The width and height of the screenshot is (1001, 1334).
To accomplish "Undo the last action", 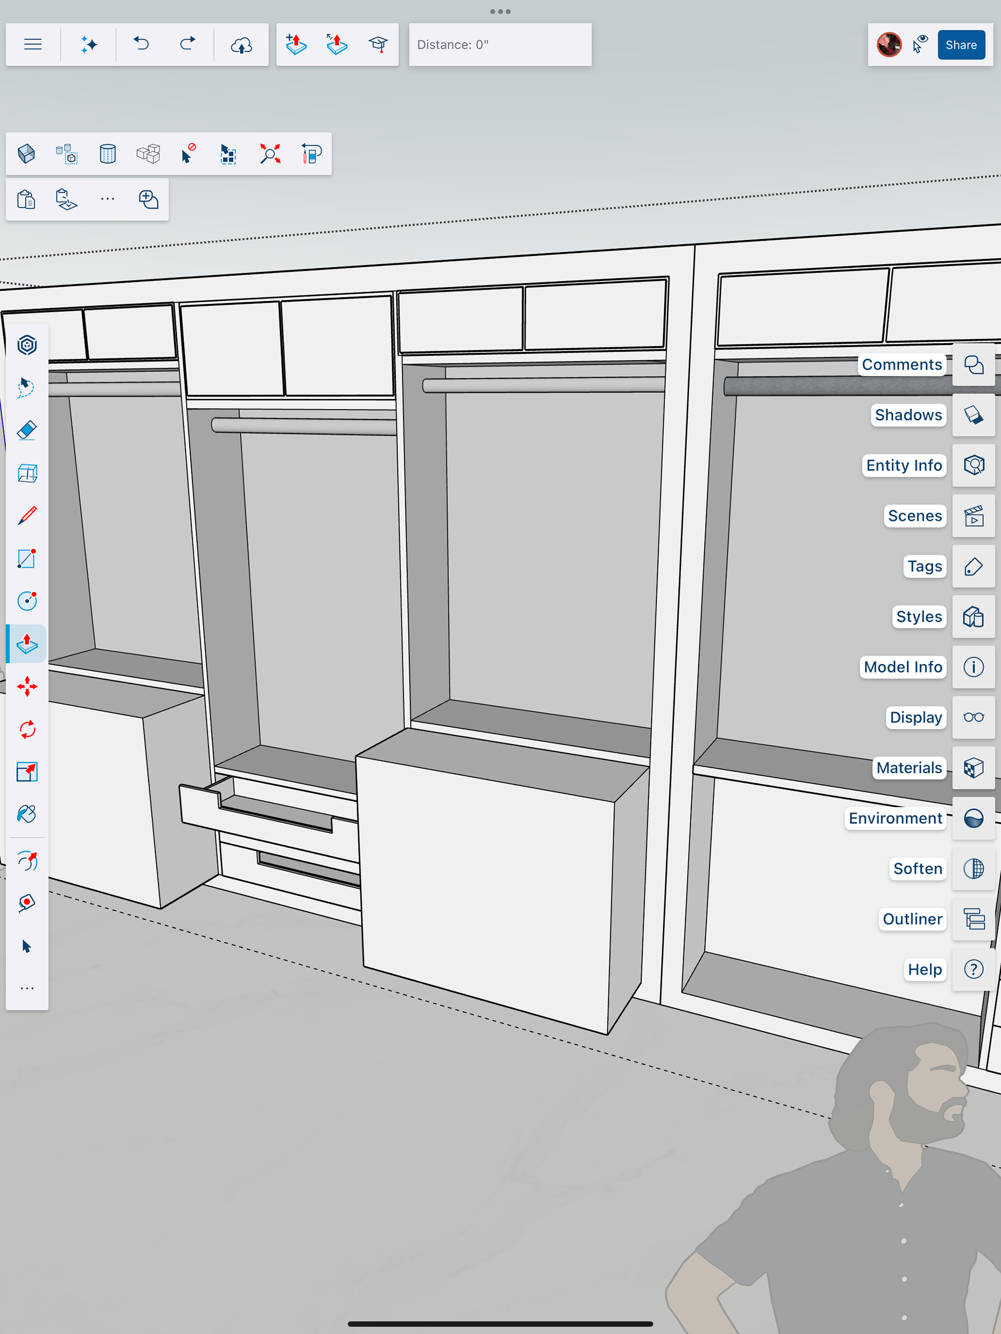I will tap(141, 45).
